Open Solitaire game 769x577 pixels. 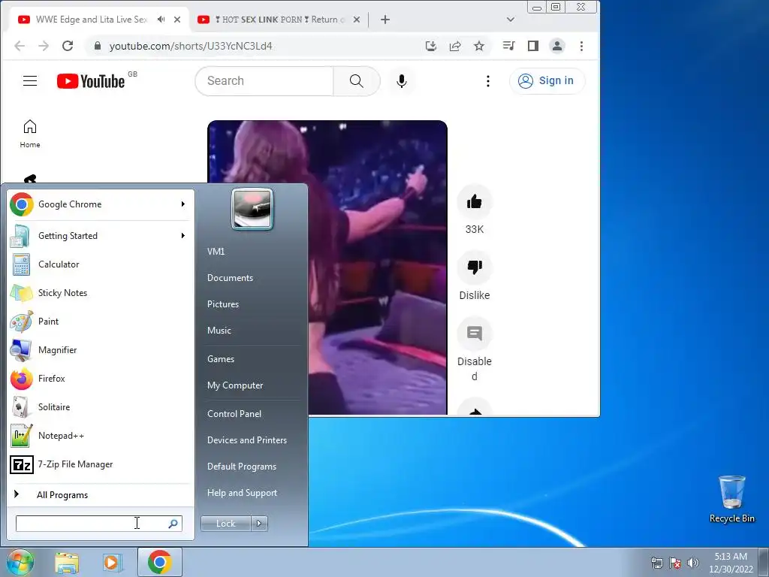tap(101, 406)
